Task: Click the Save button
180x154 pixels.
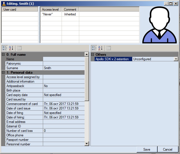Action: (x=147, y=150)
